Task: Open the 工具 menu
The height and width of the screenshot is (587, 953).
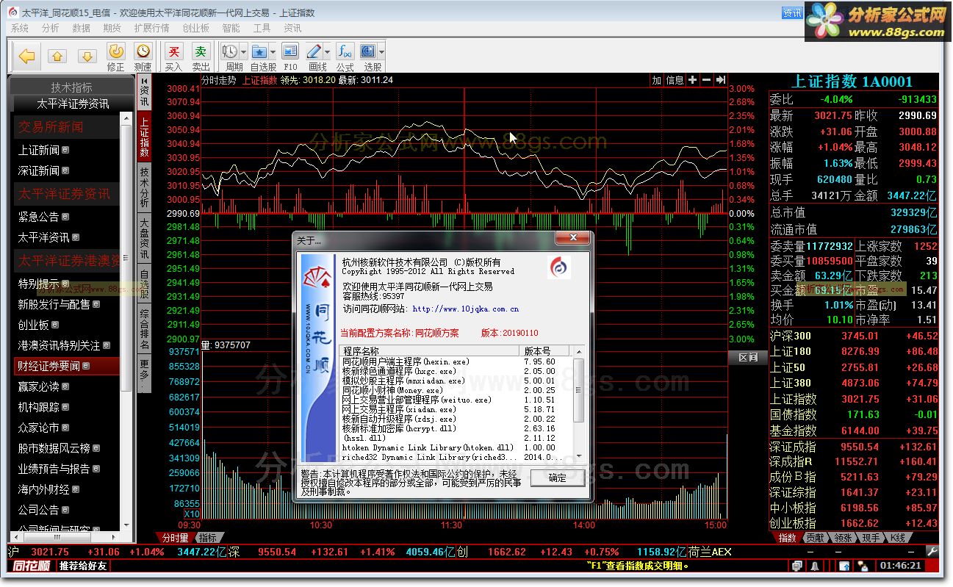Action: pos(262,28)
